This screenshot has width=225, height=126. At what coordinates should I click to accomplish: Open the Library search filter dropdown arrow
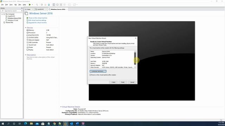coord(22,11)
